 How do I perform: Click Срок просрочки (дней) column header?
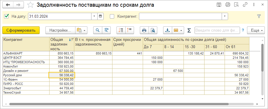pyautogui.click(x=127, y=44)
